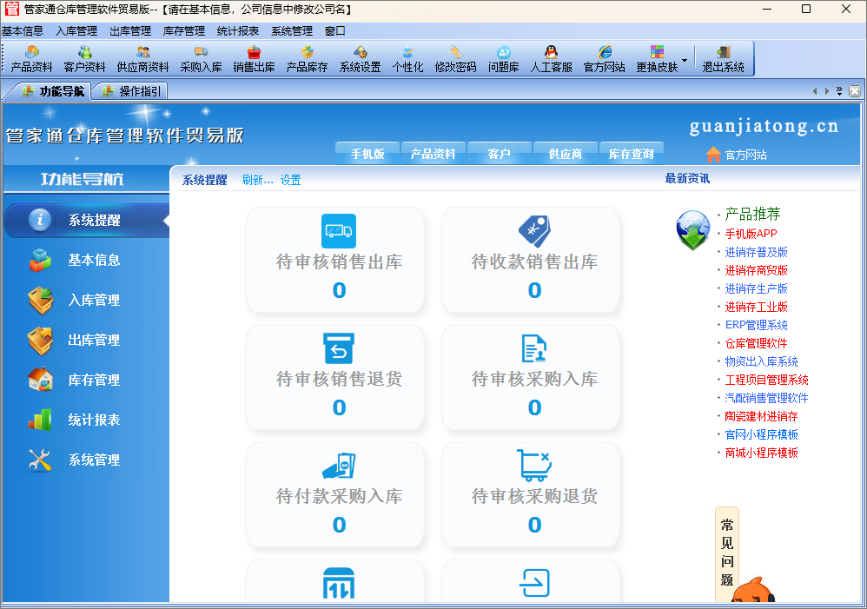Screen dimensions: 867x609
Task: Open the 仓库管理软件 link
Action: [x=756, y=343]
